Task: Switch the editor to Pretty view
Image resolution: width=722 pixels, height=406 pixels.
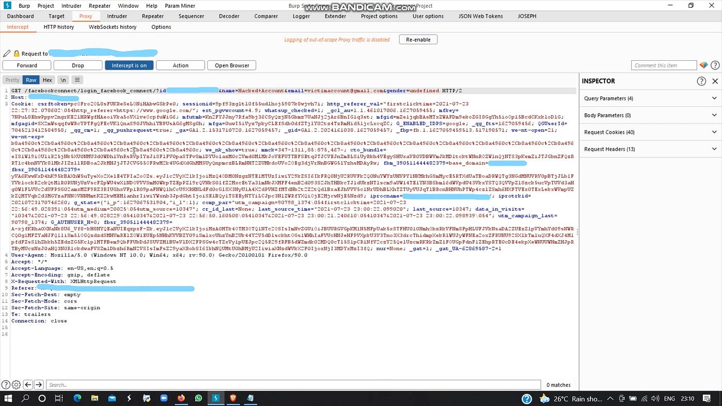Action: 12,80
